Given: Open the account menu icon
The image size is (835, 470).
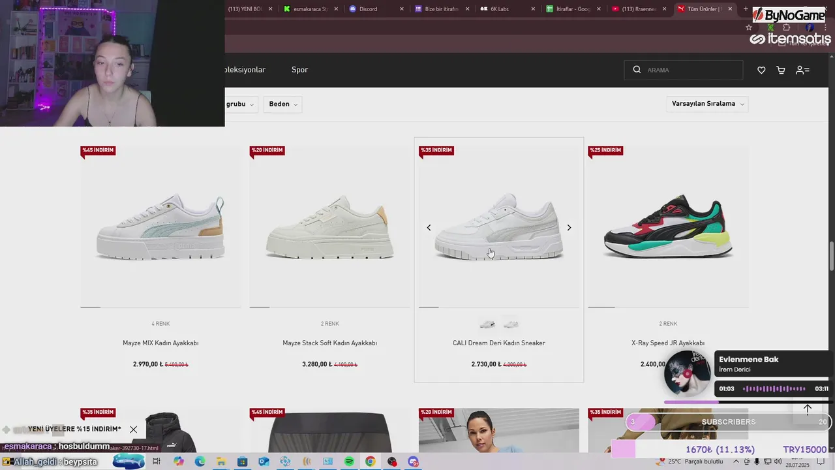Looking at the screenshot, I should click(x=802, y=70).
